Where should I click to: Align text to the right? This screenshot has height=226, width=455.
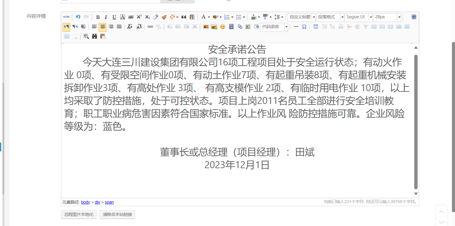[111, 27]
